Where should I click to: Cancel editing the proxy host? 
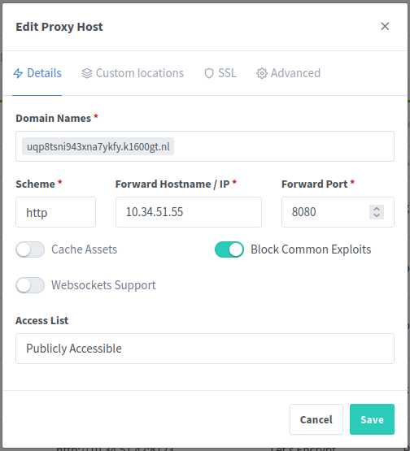click(x=316, y=419)
